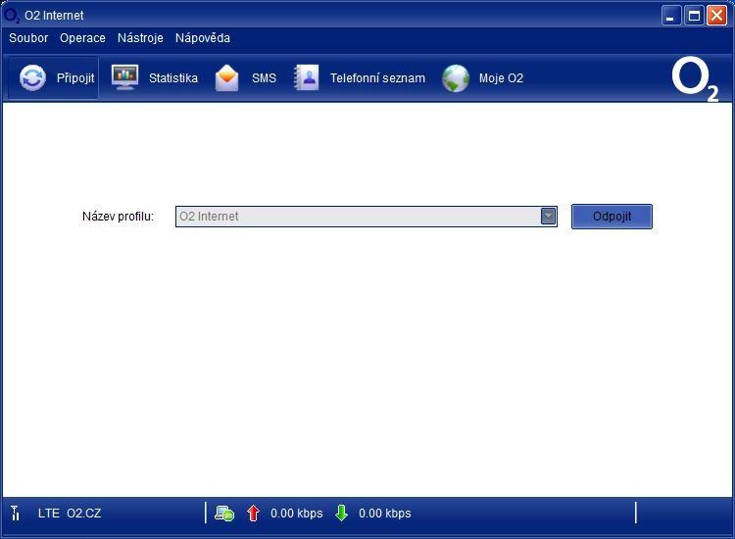Open SMS using the envelope icon

227,78
